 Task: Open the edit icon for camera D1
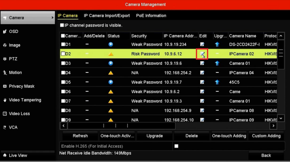tap(202, 44)
